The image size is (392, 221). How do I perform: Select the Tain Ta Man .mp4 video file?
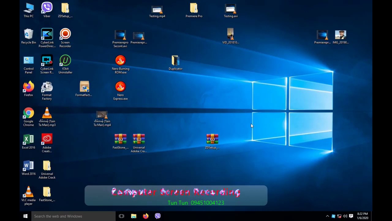click(x=102, y=119)
